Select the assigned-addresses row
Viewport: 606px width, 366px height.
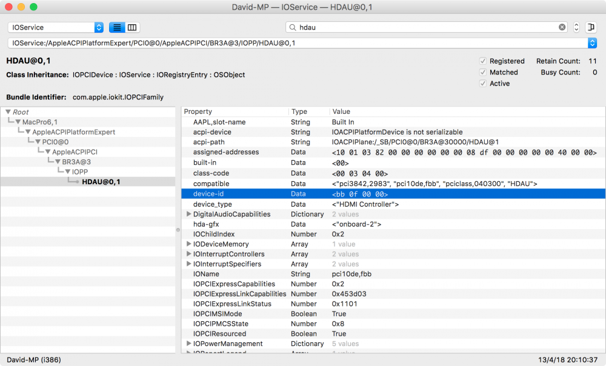pyautogui.click(x=393, y=152)
